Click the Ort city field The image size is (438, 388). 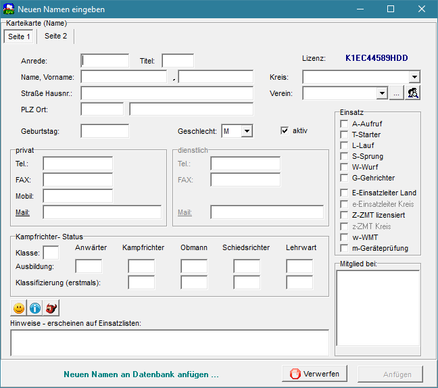(191, 110)
